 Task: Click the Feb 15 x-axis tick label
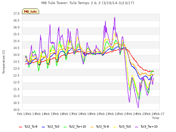click(x=50, y=114)
